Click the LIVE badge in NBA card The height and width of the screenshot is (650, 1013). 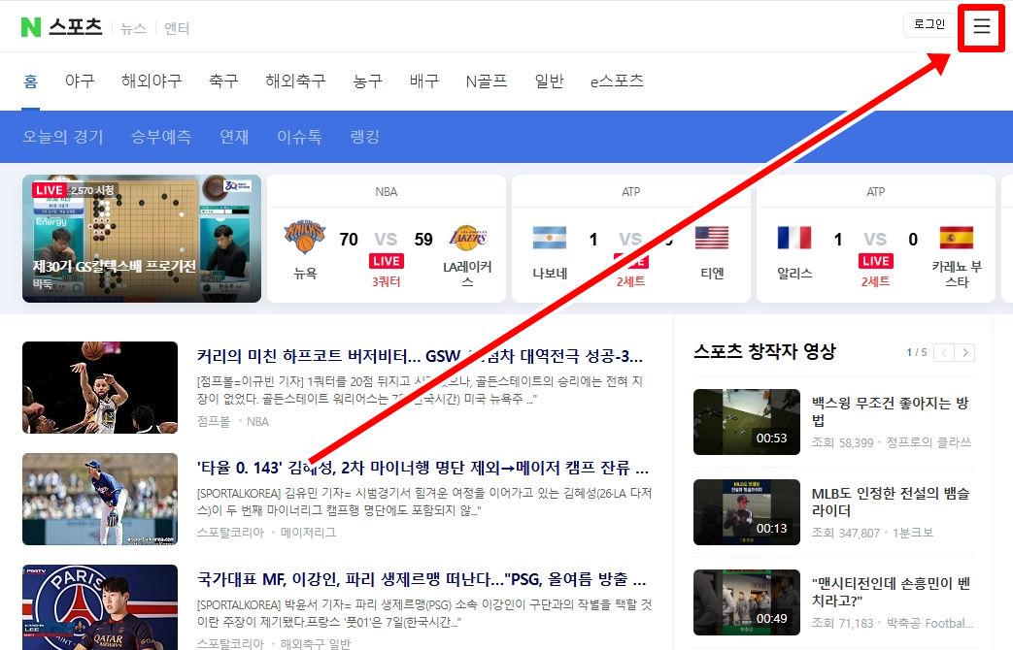point(387,261)
